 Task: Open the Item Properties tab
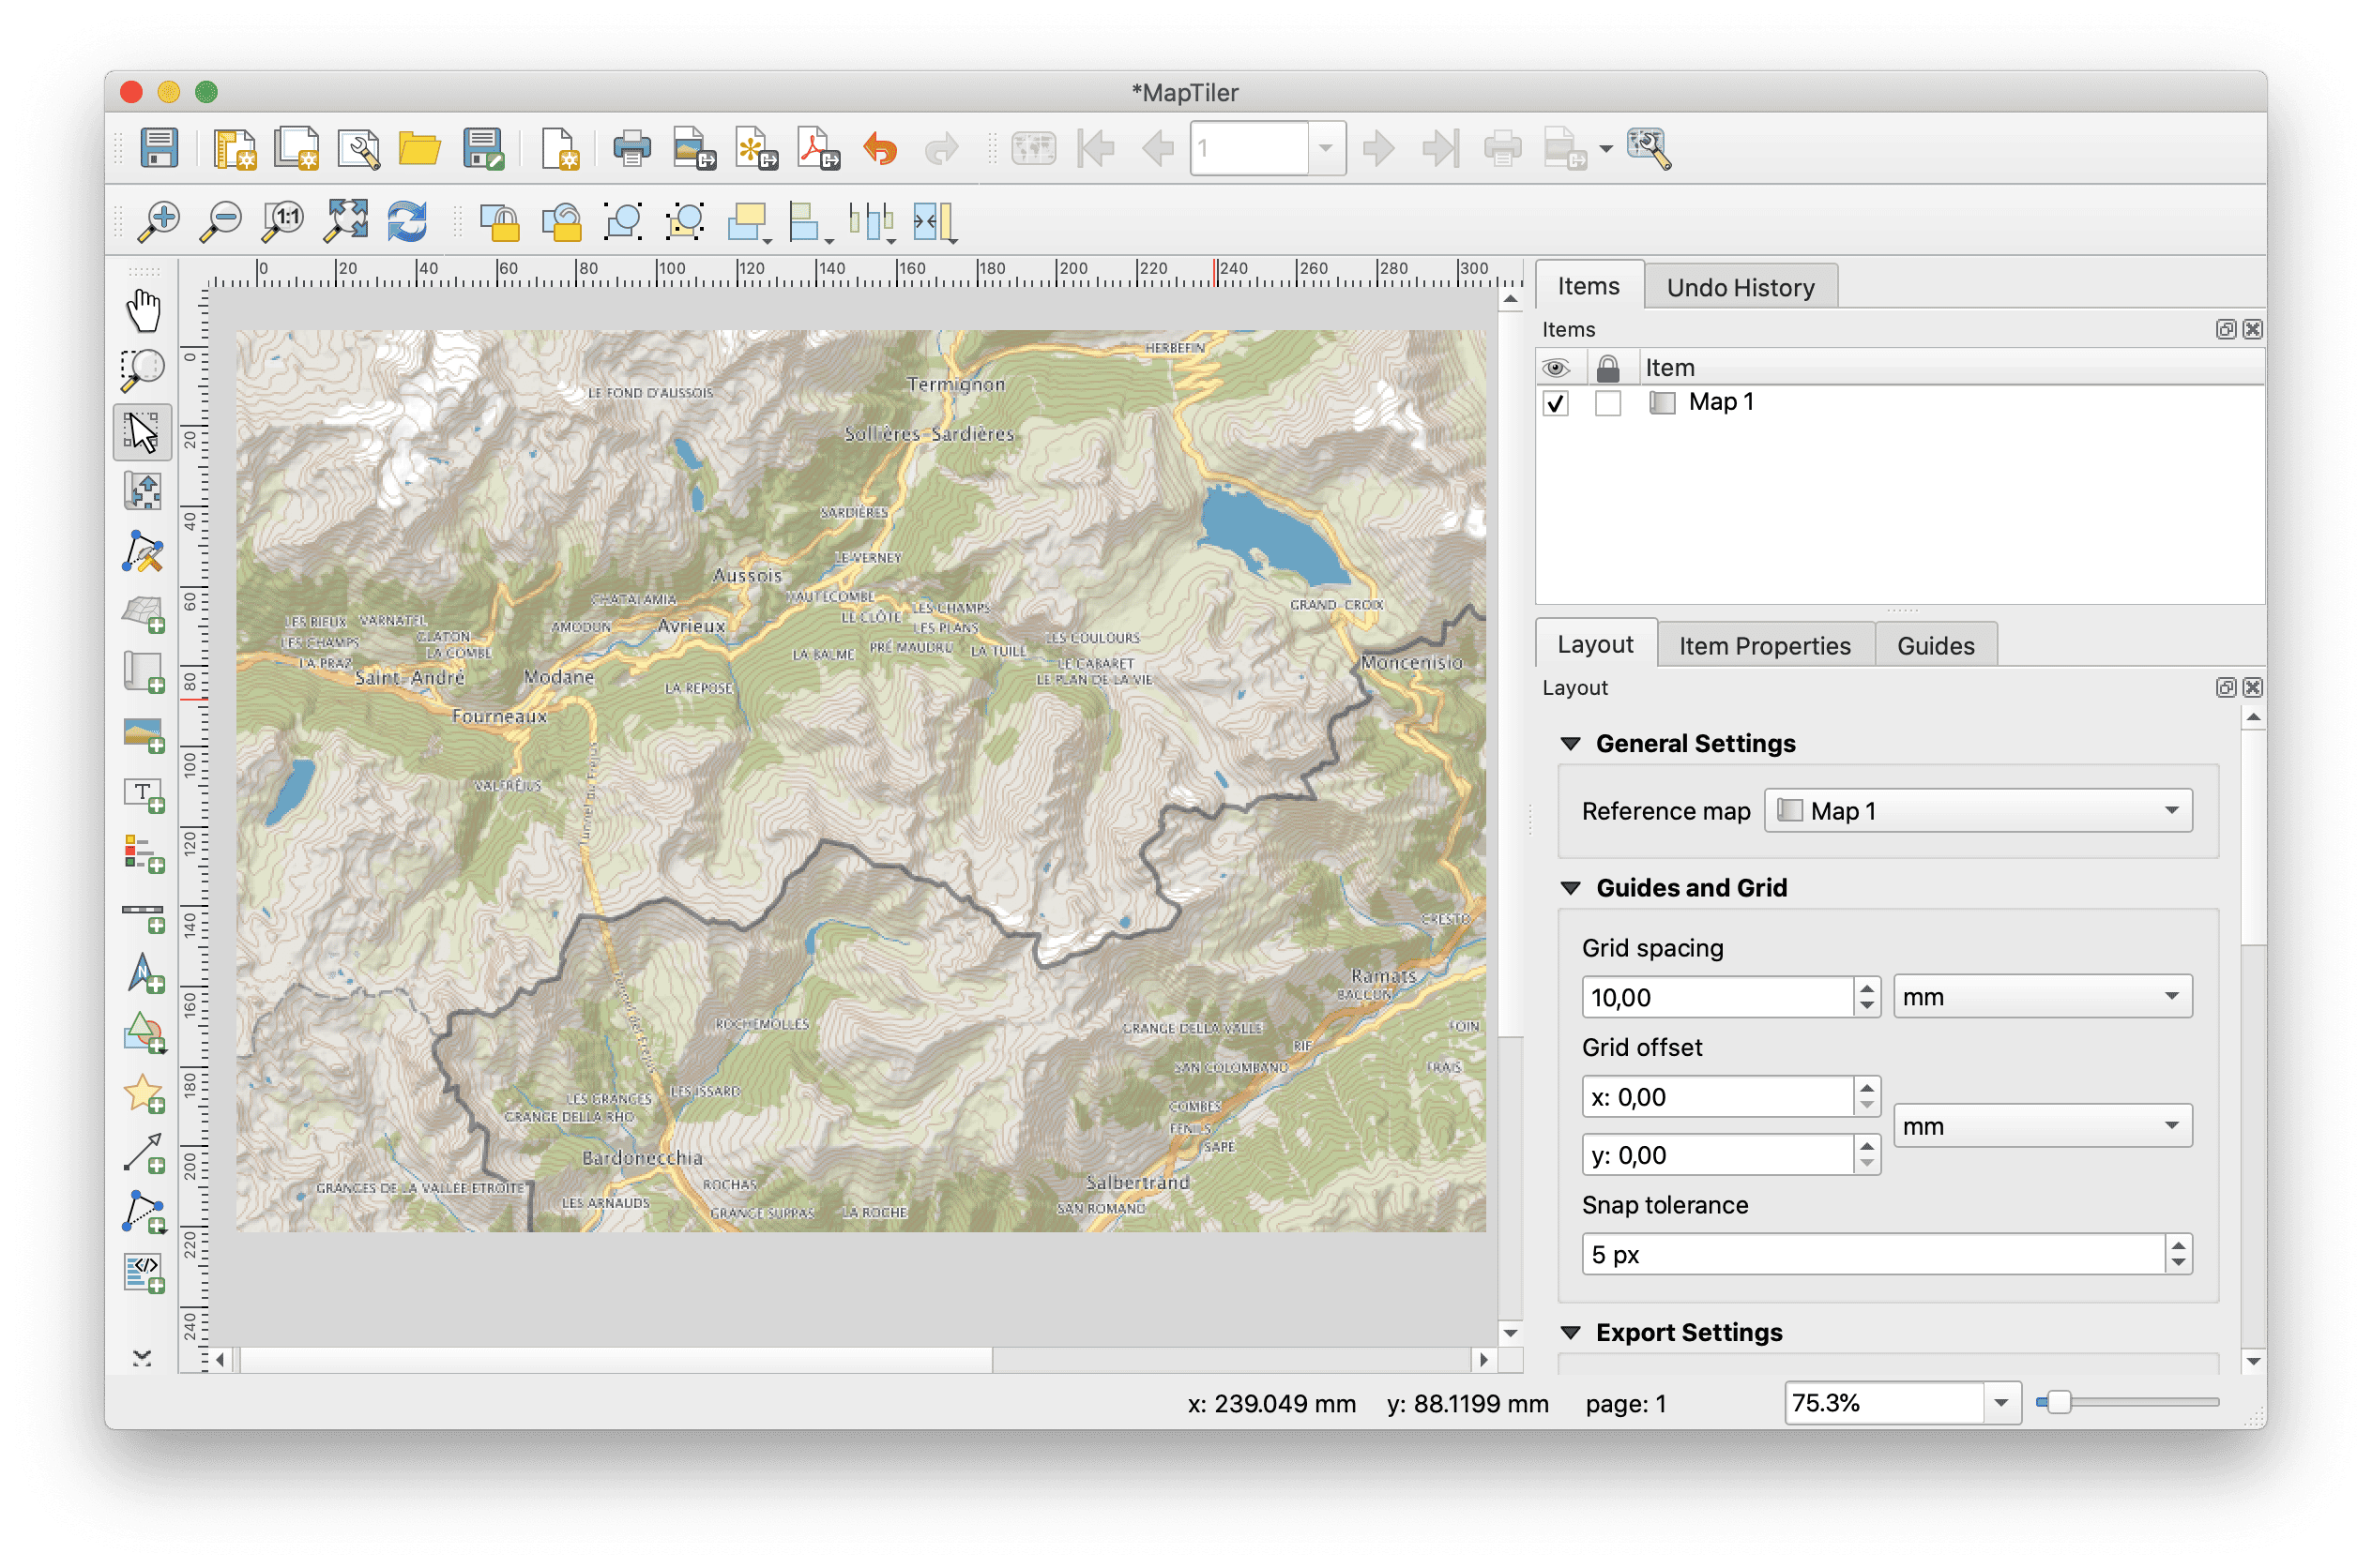[x=1766, y=644]
